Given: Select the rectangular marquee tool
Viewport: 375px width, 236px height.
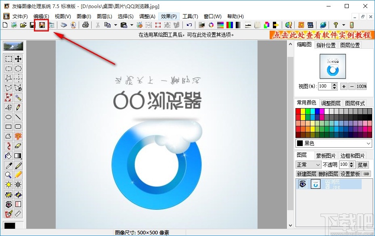Looking at the screenshot, I should 8,59.
